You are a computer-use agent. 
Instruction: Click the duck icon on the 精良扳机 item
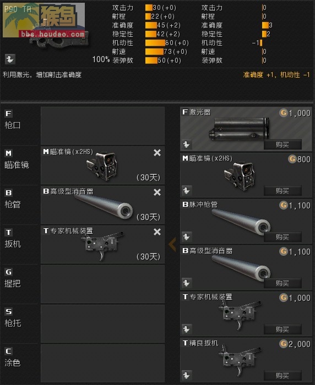click(x=186, y=375)
